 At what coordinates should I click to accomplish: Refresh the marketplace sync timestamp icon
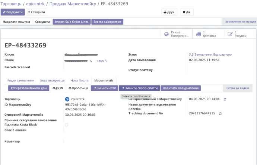[225, 99]
